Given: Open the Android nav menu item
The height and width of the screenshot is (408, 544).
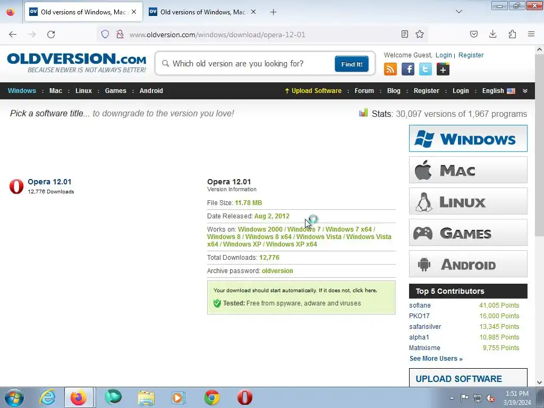Looking at the screenshot, I should [151, 90].
